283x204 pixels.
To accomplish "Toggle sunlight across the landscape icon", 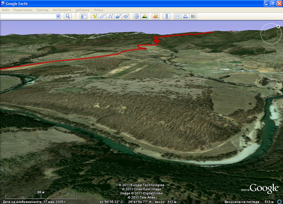I will [145, 16].
